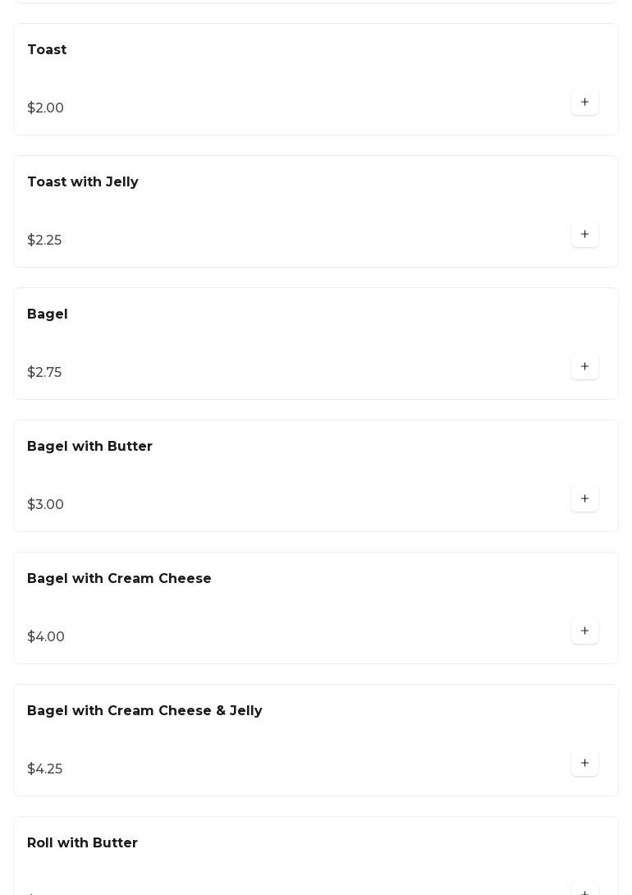632x895 pixels.
Task: Click the $2.00 Toast price
Action: [x=46, y=108]
